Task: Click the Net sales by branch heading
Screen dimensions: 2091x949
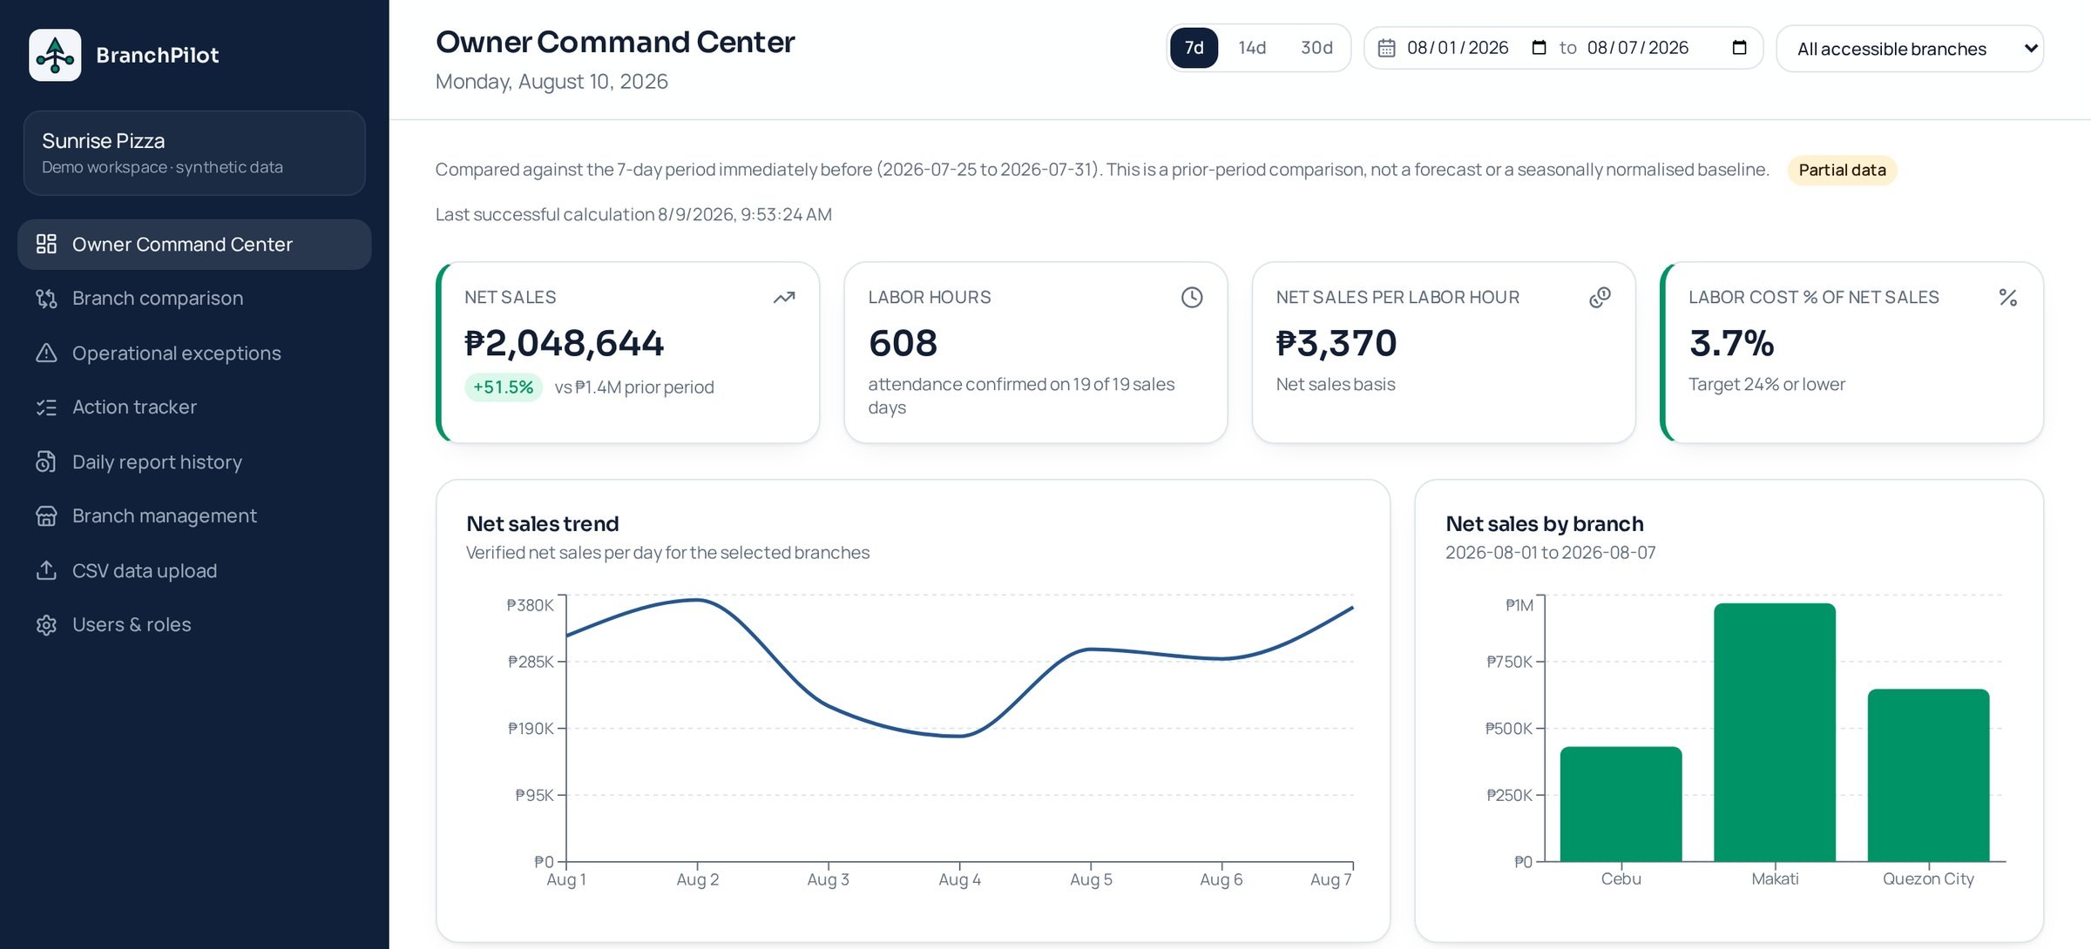Action: pos(1544,523)
